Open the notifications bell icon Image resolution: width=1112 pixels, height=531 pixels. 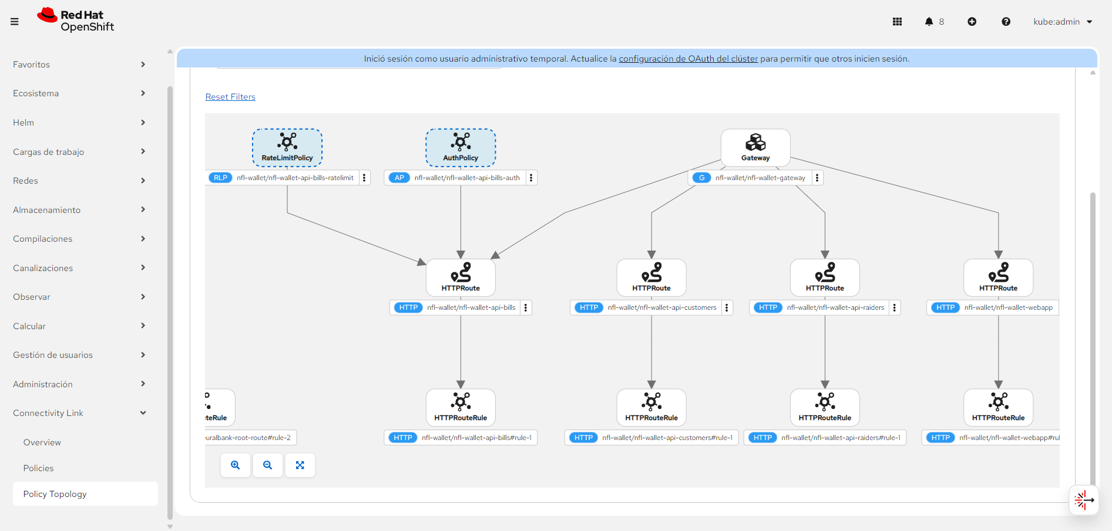coord(929,22)
